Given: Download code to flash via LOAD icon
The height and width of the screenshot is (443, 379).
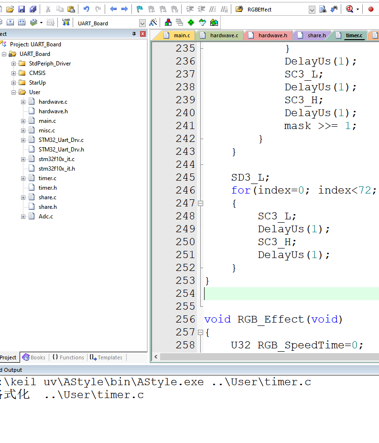Looking at the screenshot, I should click(x=66, y=22).
